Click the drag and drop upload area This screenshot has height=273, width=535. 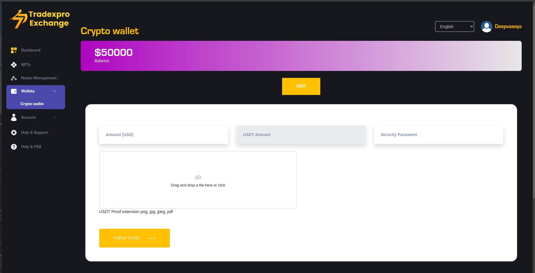tap(198, 180)
